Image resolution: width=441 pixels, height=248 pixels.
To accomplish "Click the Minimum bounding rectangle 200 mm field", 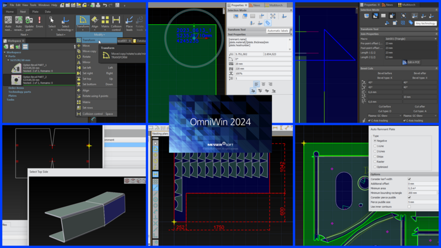I will (x=422, y=193).
